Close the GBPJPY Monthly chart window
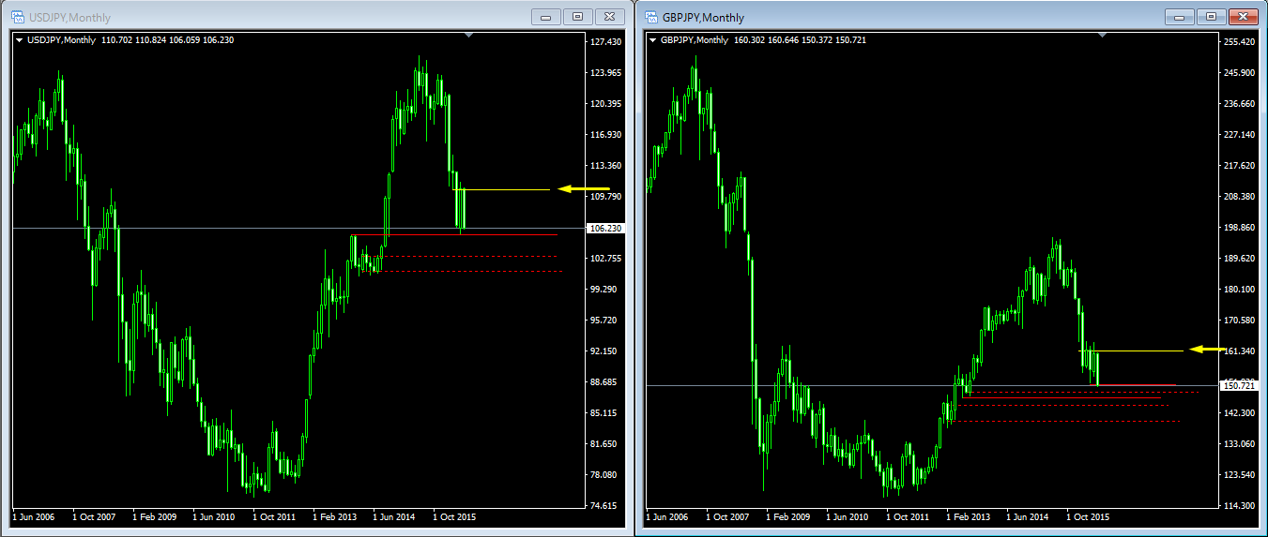 [1243, 17]
